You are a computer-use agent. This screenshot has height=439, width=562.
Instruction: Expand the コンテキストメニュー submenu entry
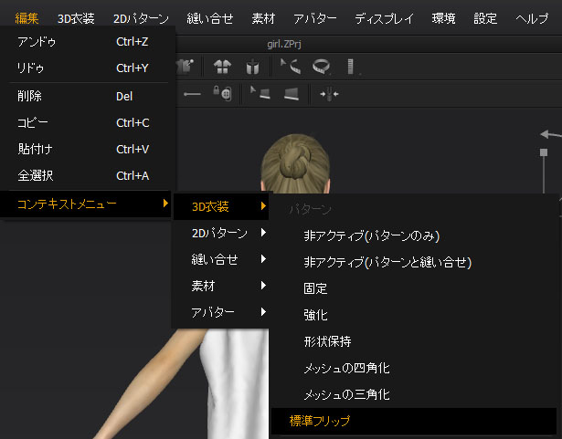86,204
